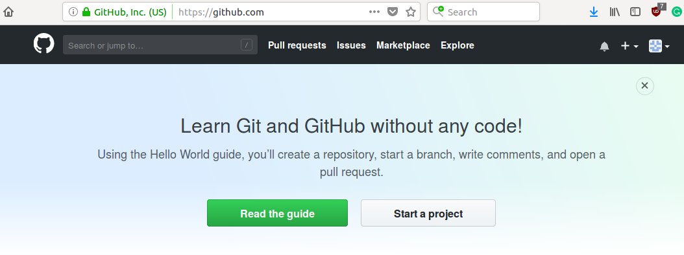Click the search engine magnifier icon
The image size is (684, 255).
click(438, 12)
